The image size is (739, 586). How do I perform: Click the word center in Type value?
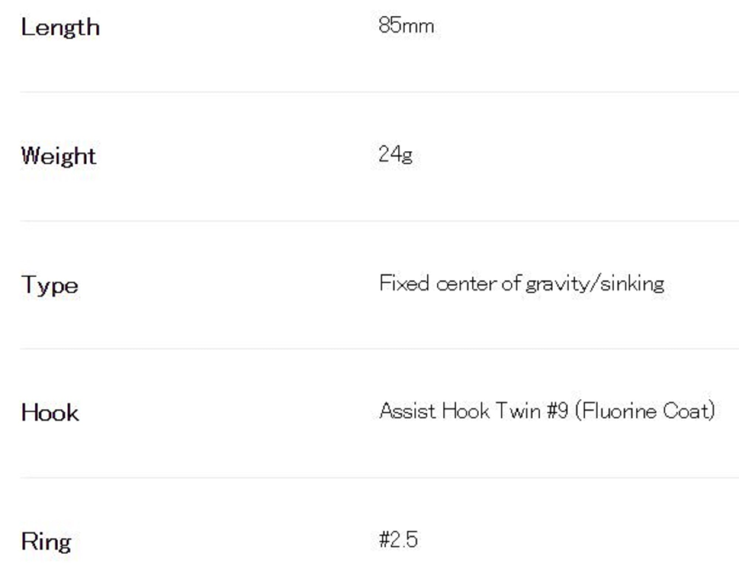click(x=466, y=284)
